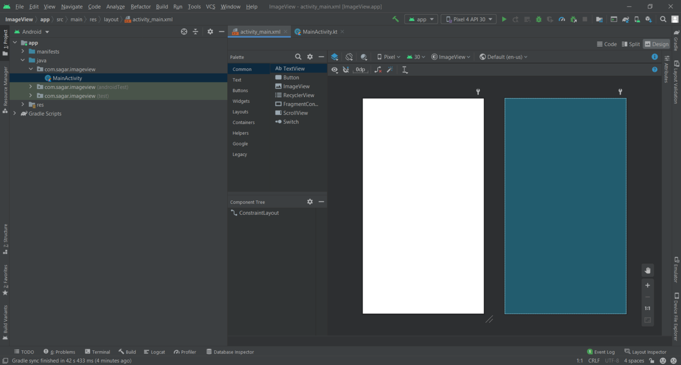The width and height of the screenshot is (681, 365).
Task: Debug the app with the bug icon
Action: [538, 19]
